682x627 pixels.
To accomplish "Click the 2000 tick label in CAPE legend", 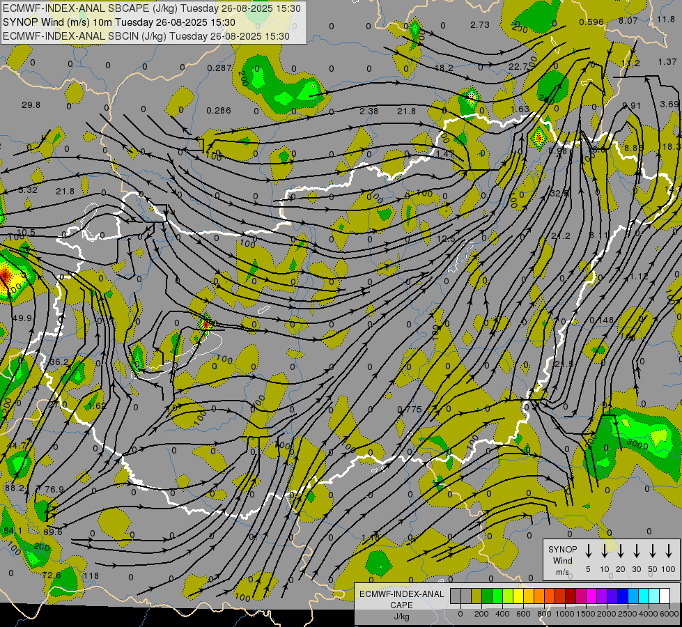I will [607, 614].
